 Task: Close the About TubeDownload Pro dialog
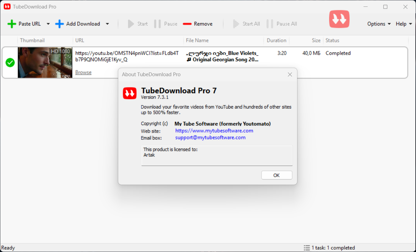[x=290, y=74]
